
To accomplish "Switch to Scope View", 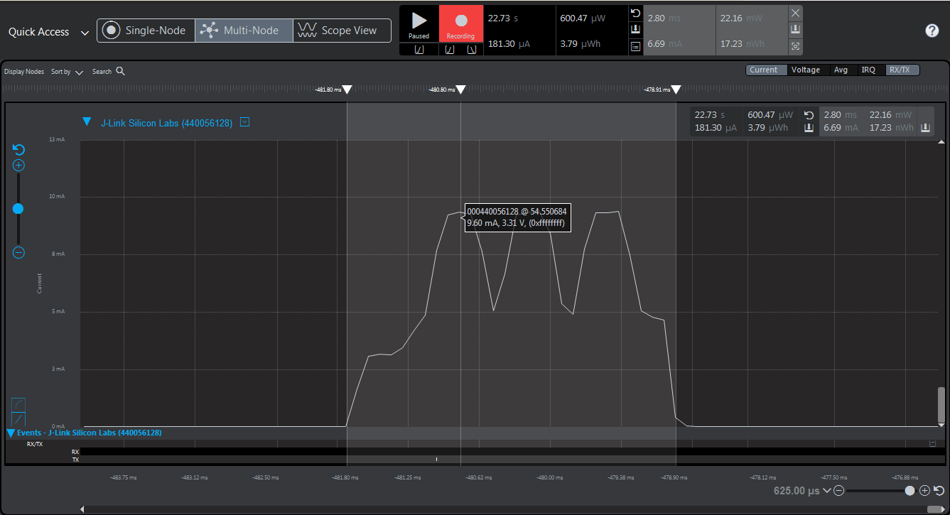I will pos(342,31).
